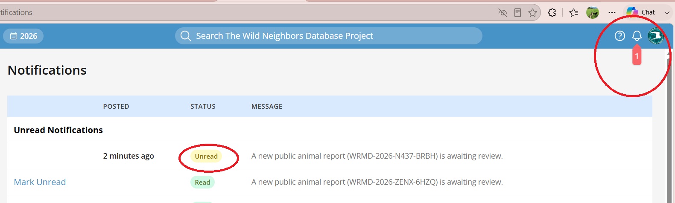Open the WRMD-2026-N437-BRBH report notification message
Screen dimensions: 675x203
[x=377, y=156]
